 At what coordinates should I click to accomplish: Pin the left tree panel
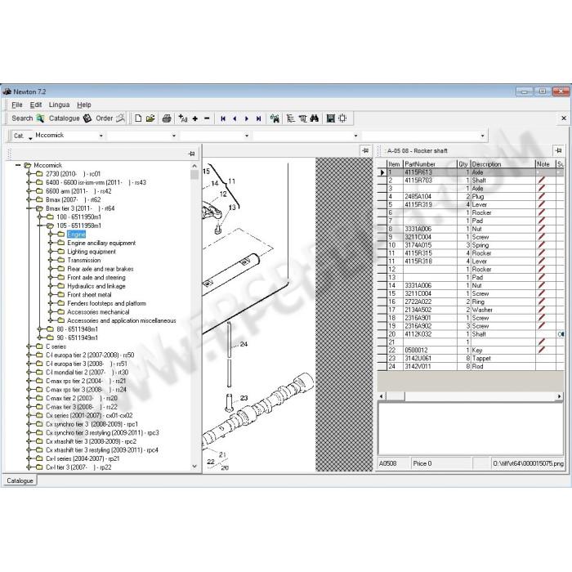[191, 154]
